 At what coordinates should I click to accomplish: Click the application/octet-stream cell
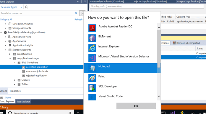tap(189, 22)
